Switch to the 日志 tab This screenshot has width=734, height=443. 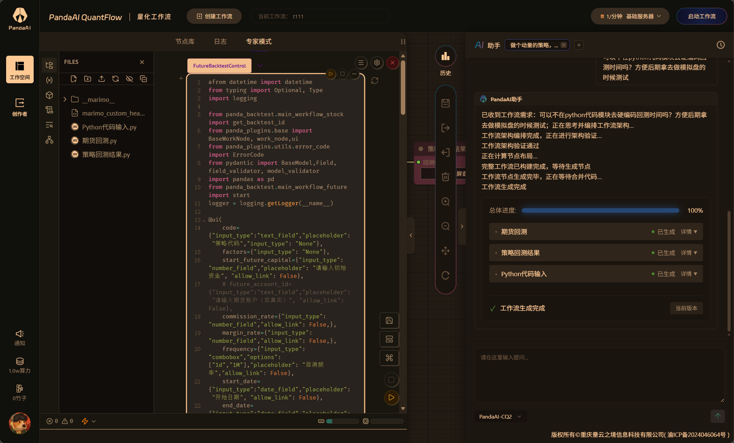(x=220, y=41)
